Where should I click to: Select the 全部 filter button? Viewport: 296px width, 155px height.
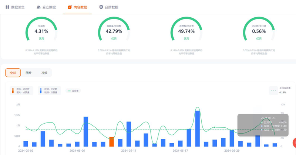pos(13,73)
